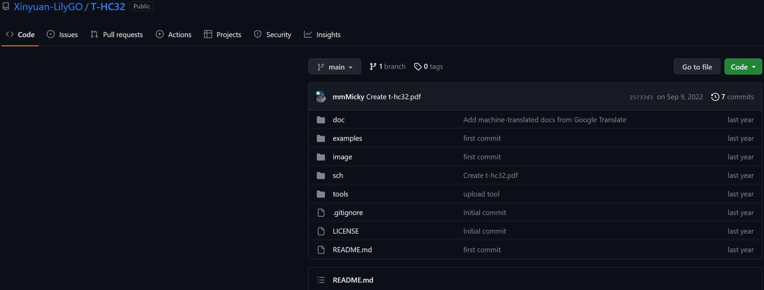Image resolution: width=764 pixels, height=290 pixels.
Task: Click the folder icon for sch
Action: click(x=321, y=176)
